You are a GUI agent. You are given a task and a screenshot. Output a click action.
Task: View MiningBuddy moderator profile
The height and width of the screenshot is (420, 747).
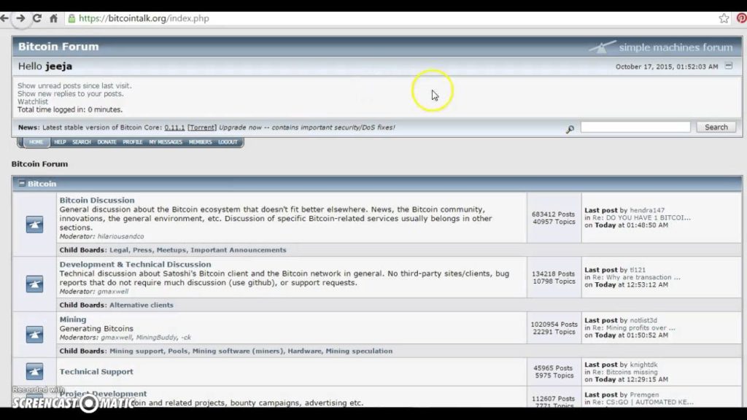[156, 337]
